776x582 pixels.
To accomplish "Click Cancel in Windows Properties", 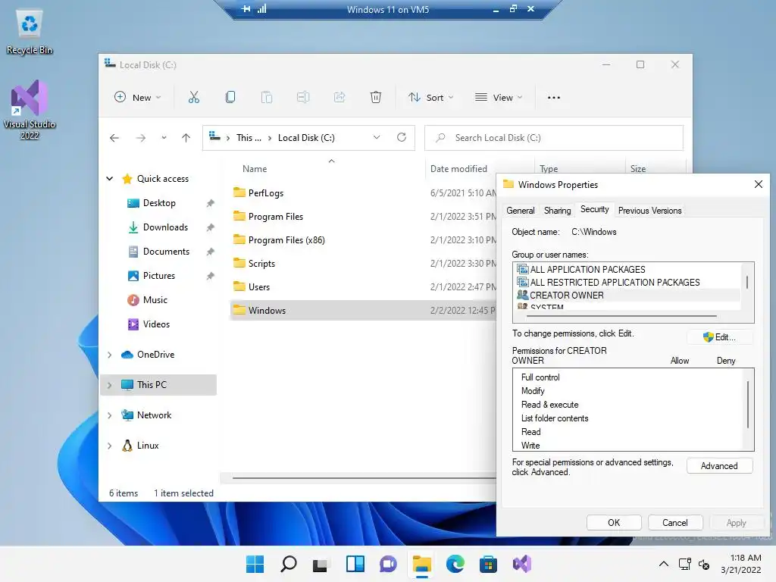I will (x=675, y=523).
